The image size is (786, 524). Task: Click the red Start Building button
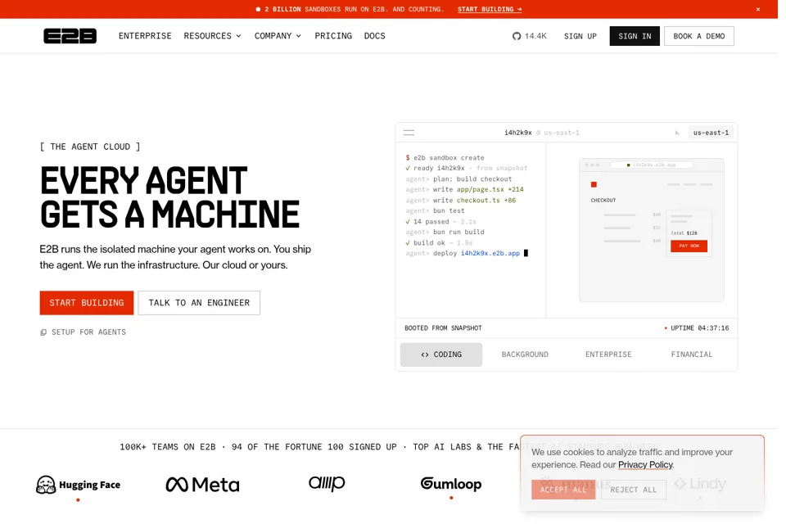87,303
